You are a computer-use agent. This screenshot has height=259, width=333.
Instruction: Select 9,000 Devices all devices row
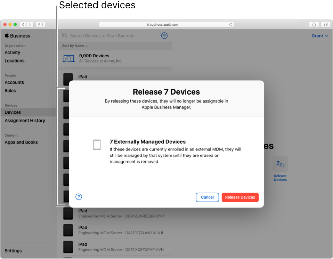(x=115, y=58)
